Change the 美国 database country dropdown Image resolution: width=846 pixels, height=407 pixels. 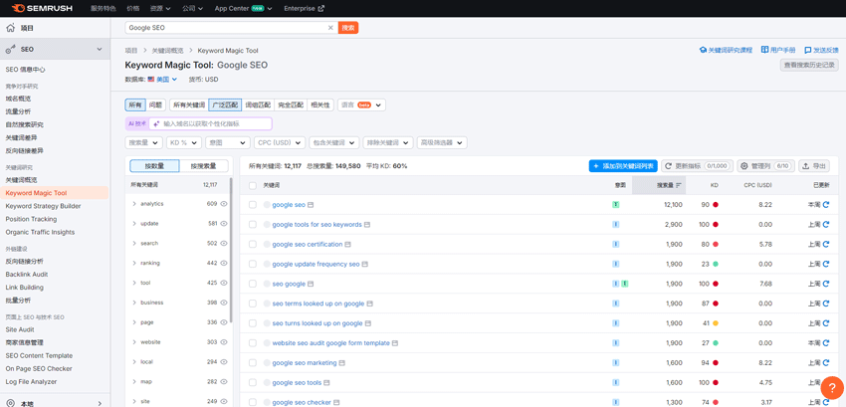(x=162, y=80)
